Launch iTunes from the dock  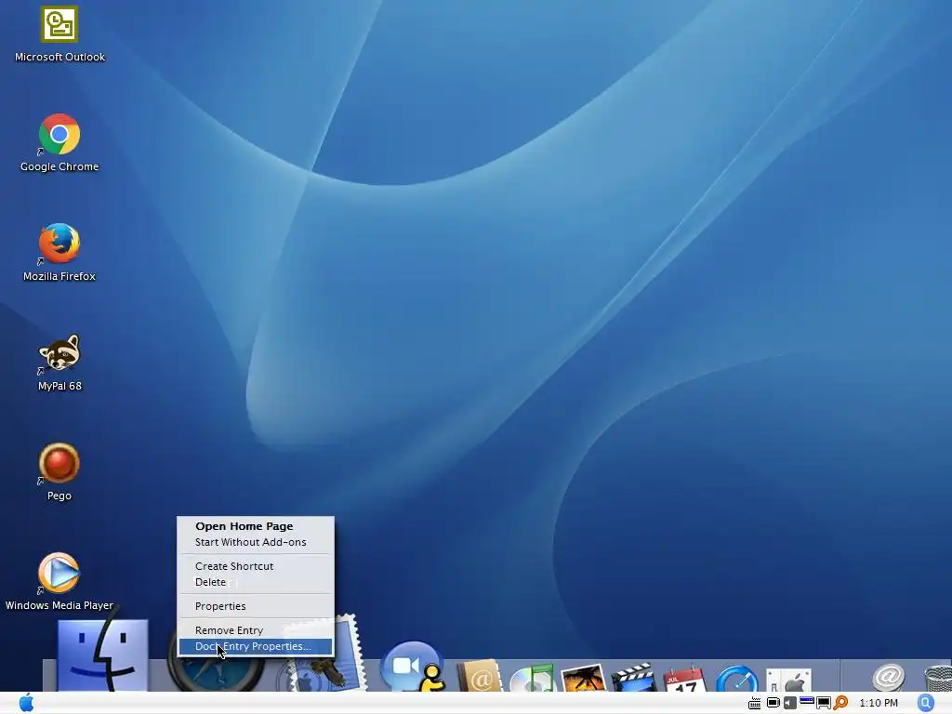[533, 678]
